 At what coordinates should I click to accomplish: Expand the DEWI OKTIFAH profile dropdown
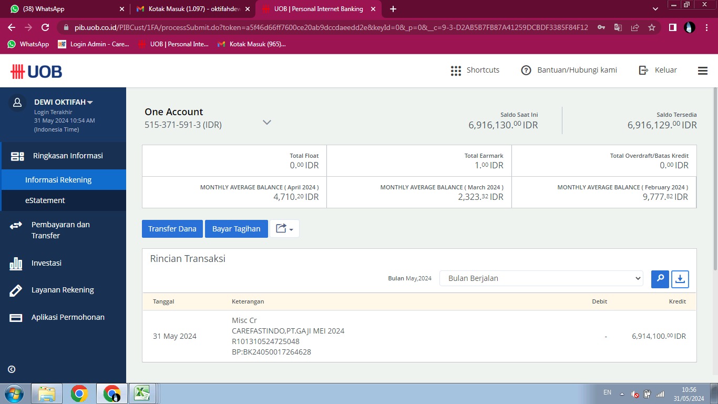coord(64,102)
